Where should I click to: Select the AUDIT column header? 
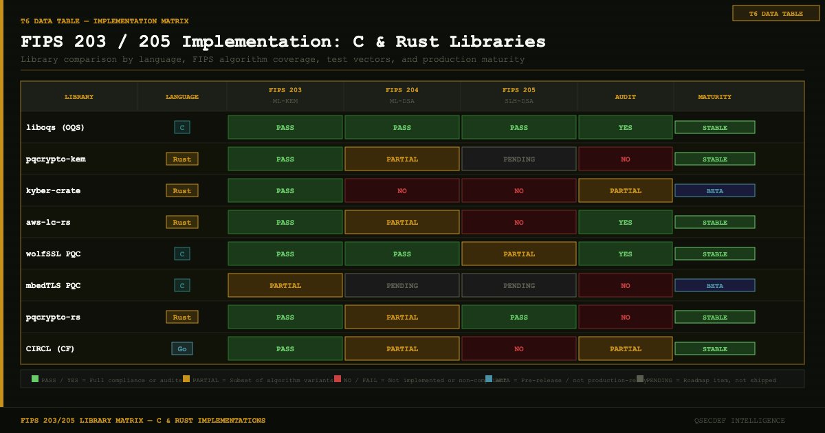click(626, 97)
